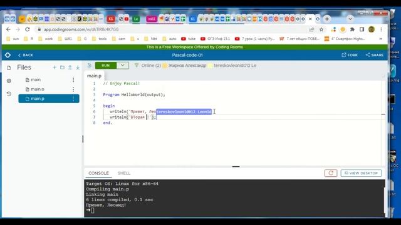Download files via the download icon
Image resolution: width=401 pixels, height=225 pixels.
tap(78, 67)
